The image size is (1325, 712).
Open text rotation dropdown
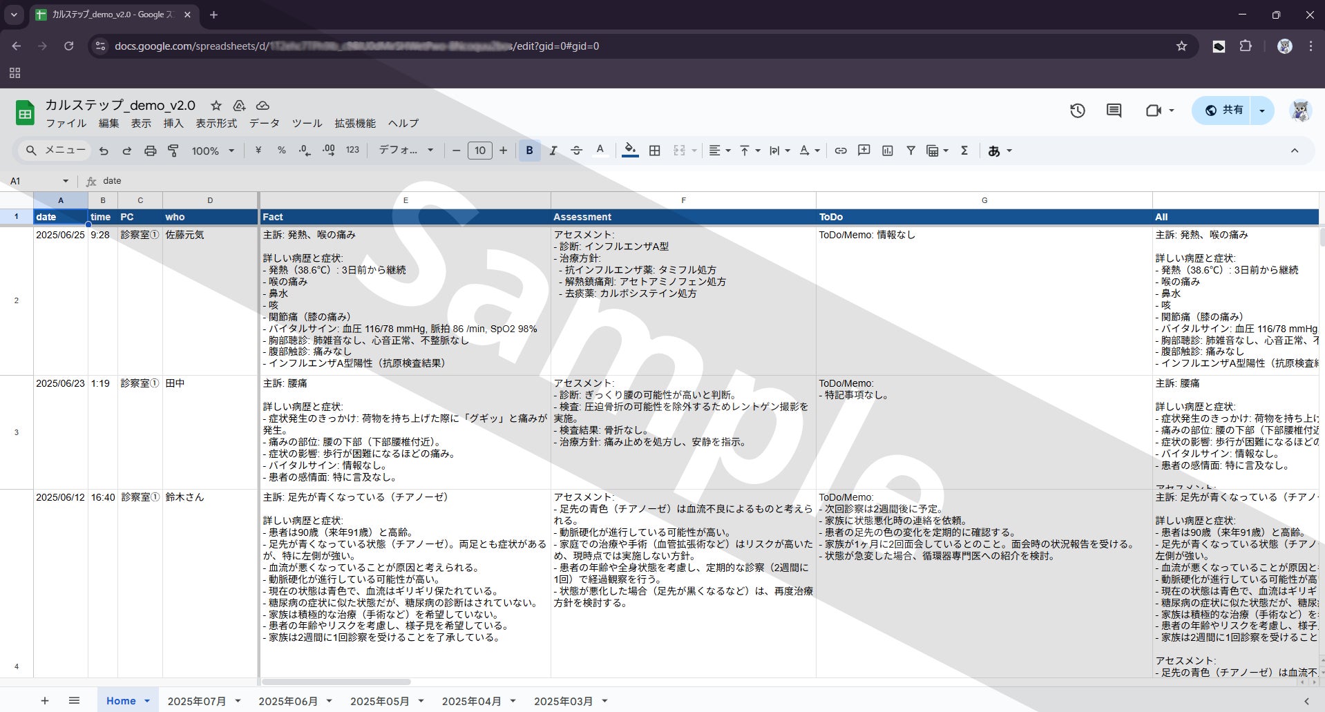point(809,151)
